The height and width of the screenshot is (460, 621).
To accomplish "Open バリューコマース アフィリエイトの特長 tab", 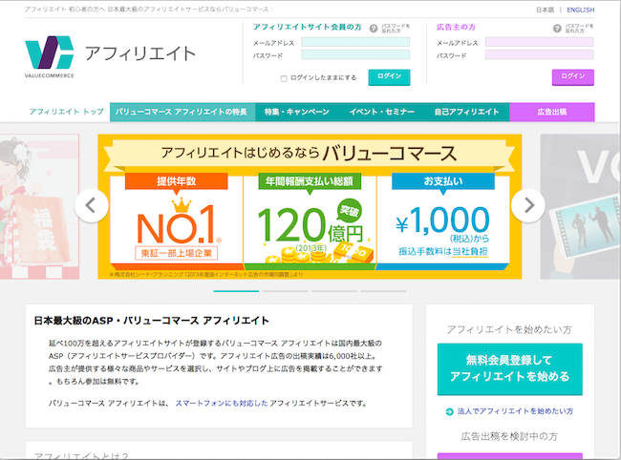I will [182, 112].
